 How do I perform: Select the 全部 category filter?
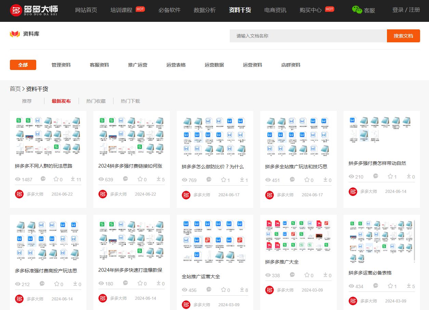point(23,65)
